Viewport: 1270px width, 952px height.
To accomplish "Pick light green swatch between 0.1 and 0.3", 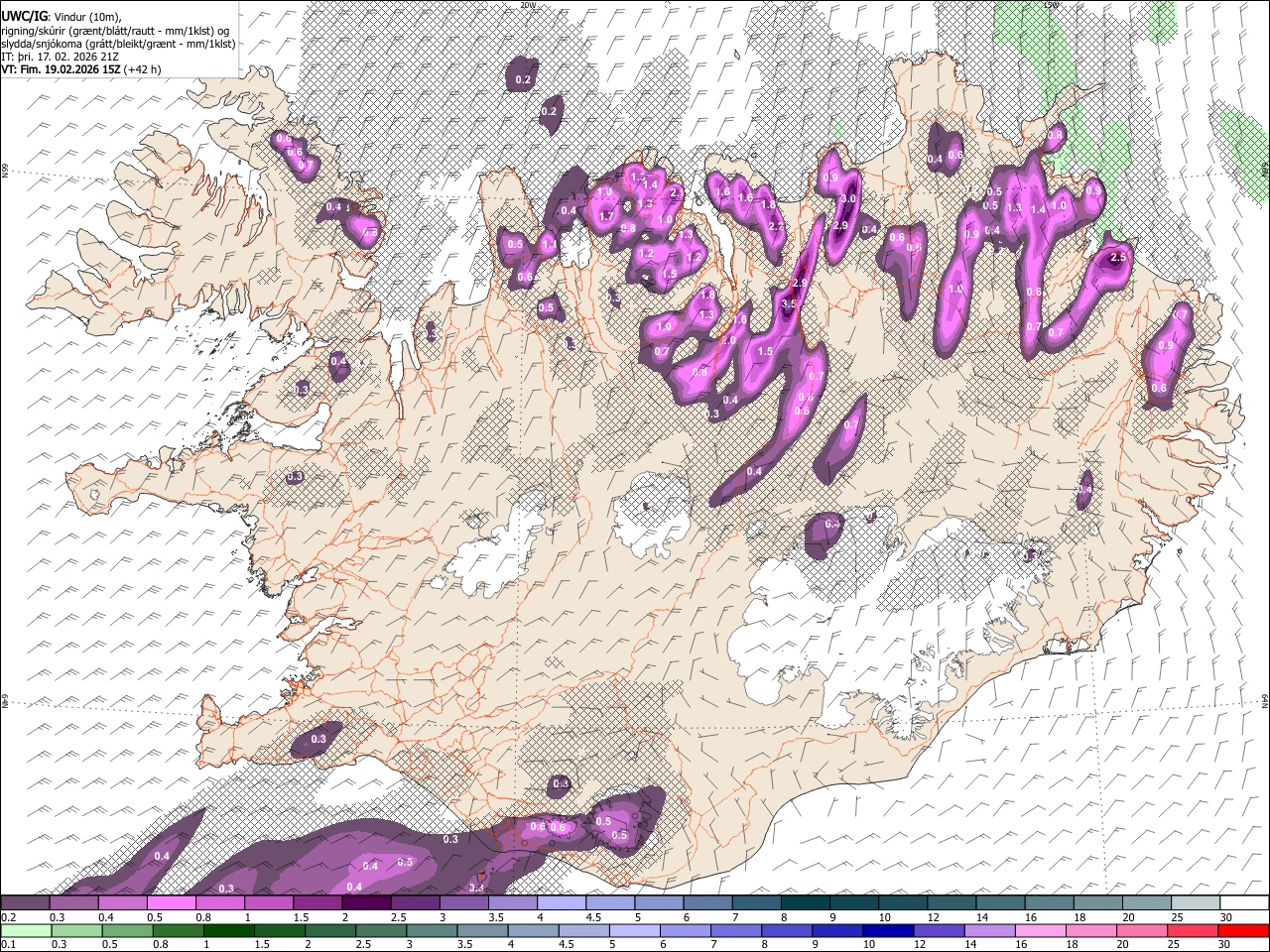I will (25, 930).
